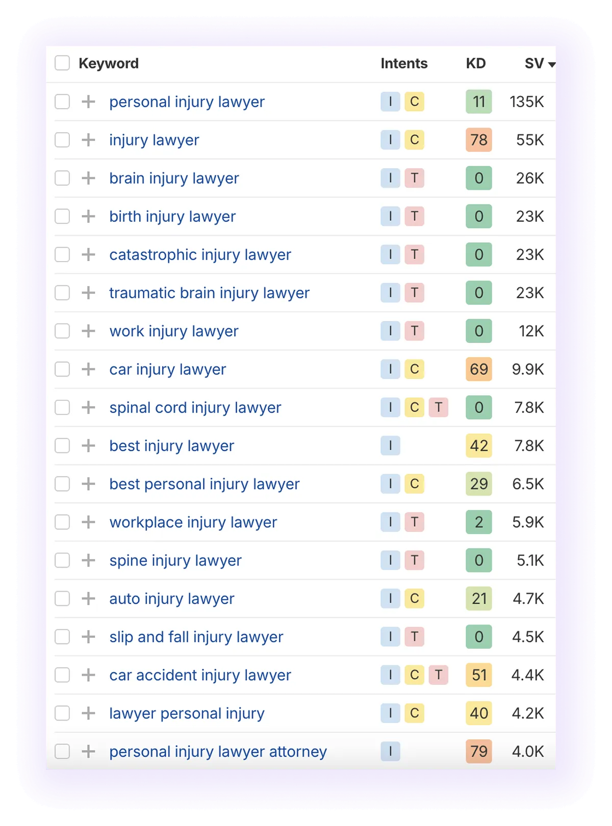Click the KD badge "79" for personal injury lawyer attorney
Viewport: 612px width, 826px height.
[478, 752]
